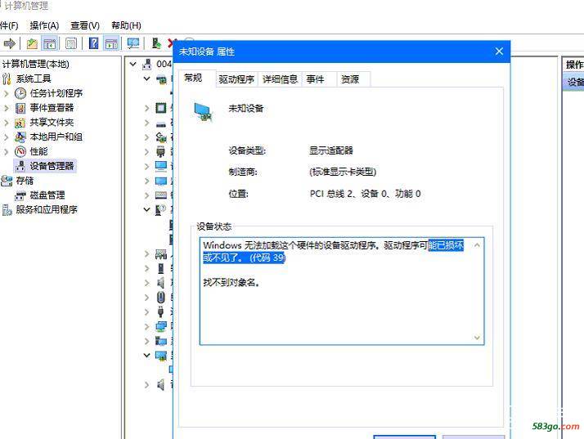
Task: Click the update driver toolbar icon
Action: pyautogui.click(x=156, y=43)
